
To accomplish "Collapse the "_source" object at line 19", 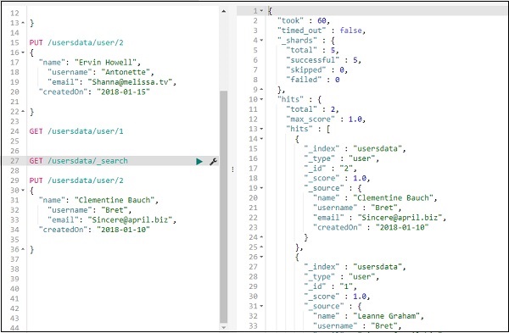I will (x=261, y=188).
